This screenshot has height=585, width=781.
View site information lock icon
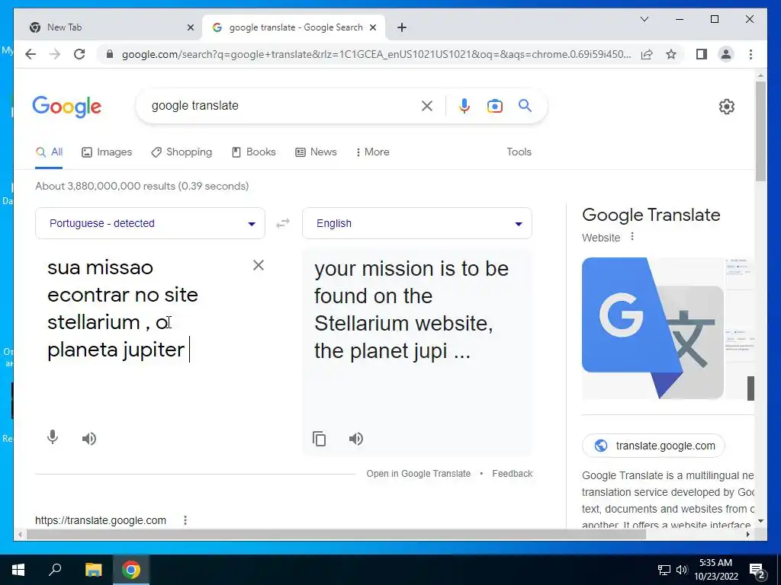[x=110, y=54]
